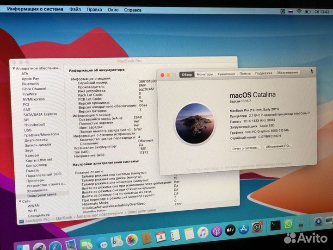Open the Справка menu
Screen dimensions: 333x250
[x=133, y=10]
